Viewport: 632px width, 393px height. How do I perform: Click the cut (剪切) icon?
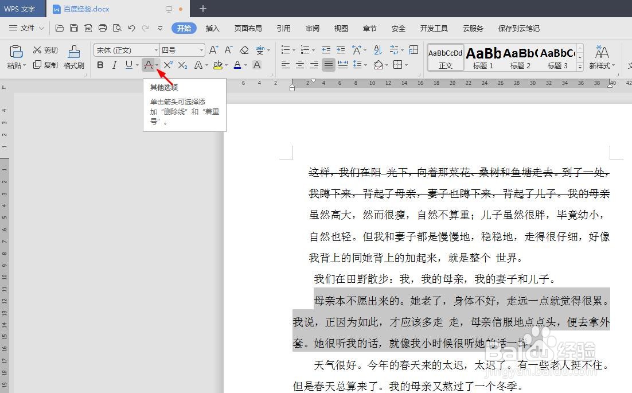tap(45, 50)
